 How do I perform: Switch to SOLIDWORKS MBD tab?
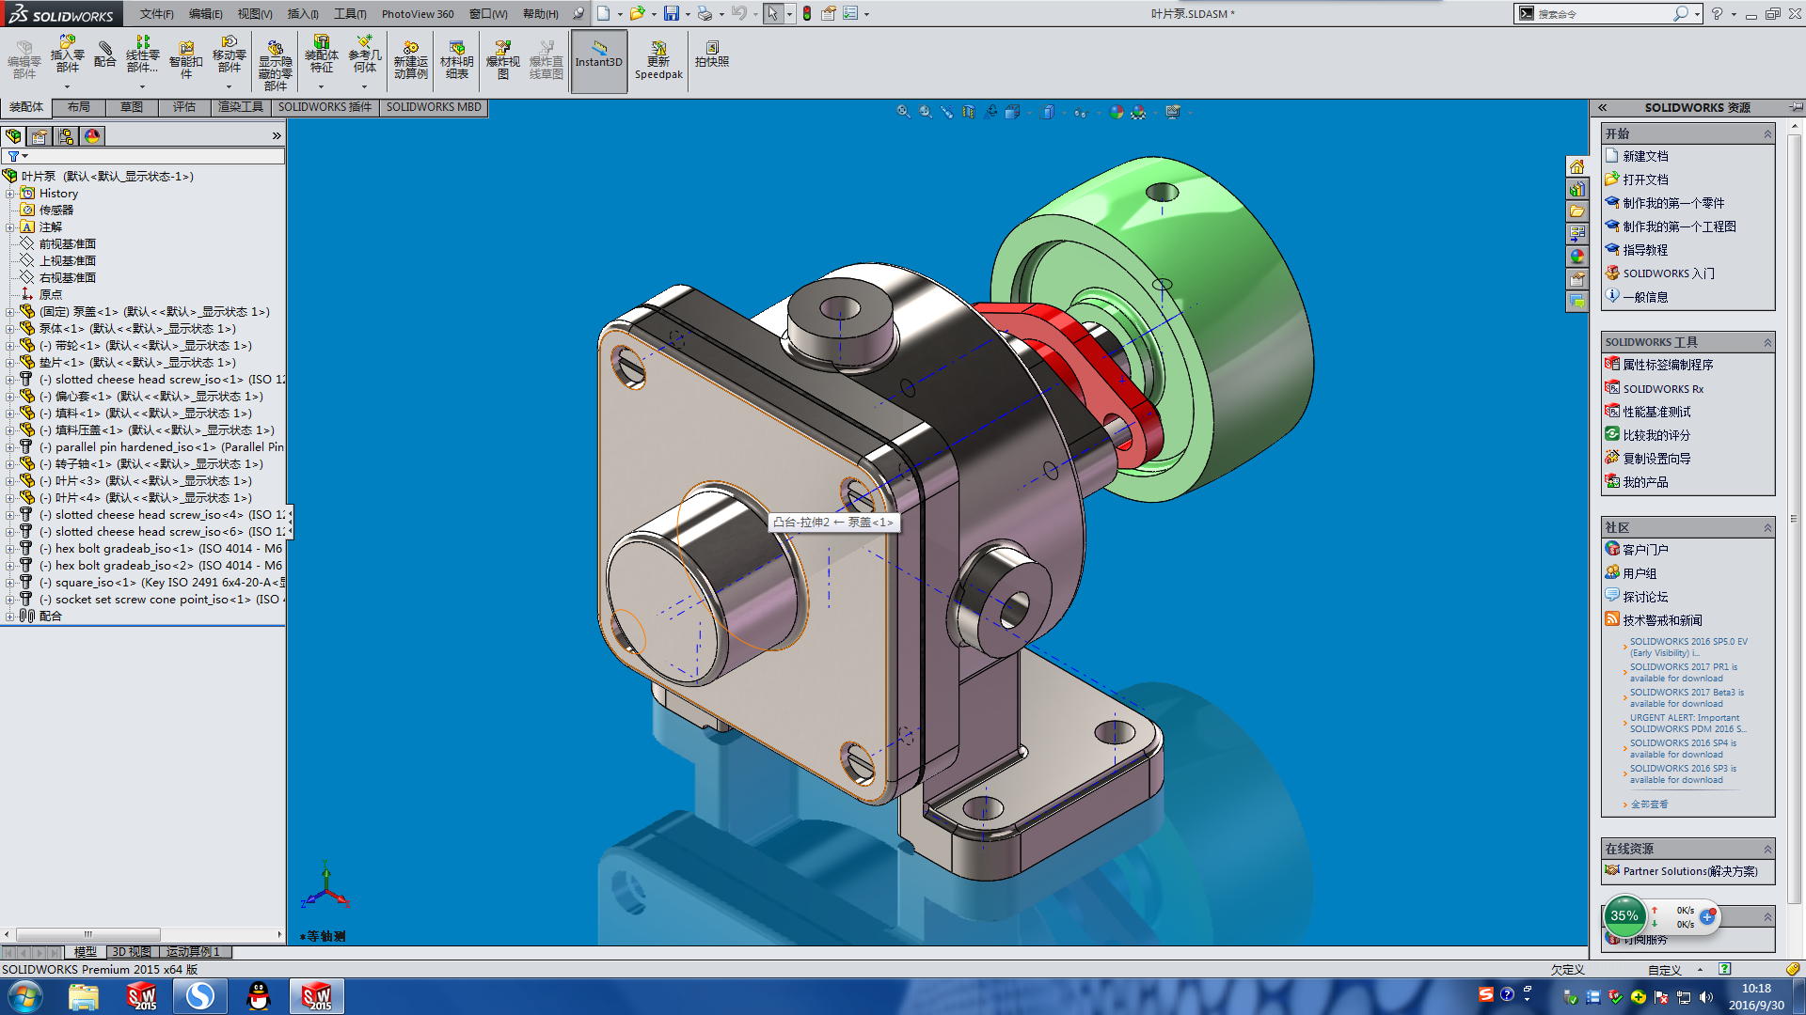(434, 107)
